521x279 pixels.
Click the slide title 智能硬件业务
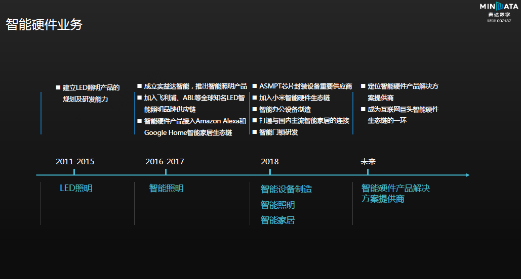pyautogui.click(x=44, y=25)
